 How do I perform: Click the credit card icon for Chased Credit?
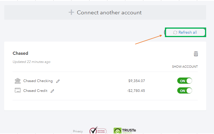click(x=18, y=90)
